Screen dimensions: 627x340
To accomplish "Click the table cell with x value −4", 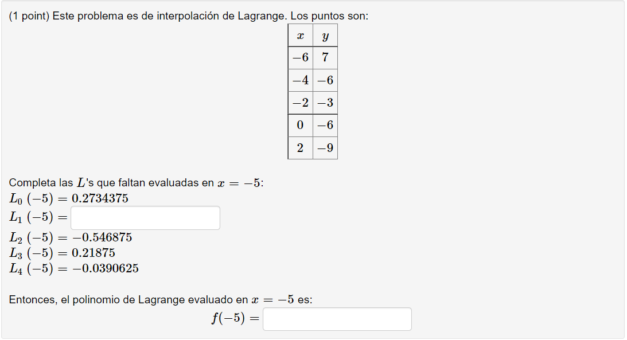I will coord(300,80).
